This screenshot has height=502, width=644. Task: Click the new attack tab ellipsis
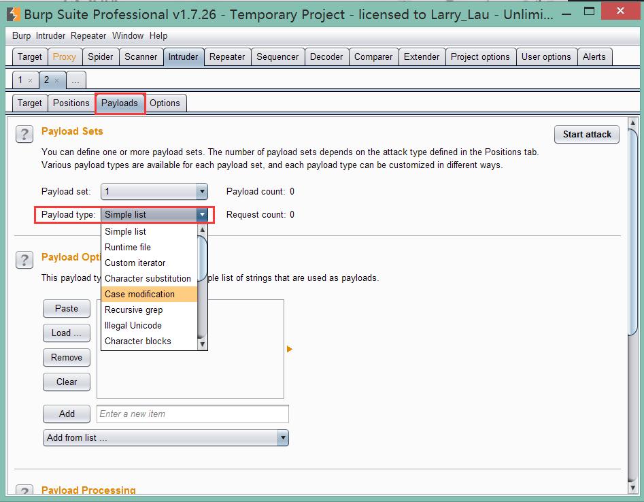pyautogui.click(x=75, y=80)
